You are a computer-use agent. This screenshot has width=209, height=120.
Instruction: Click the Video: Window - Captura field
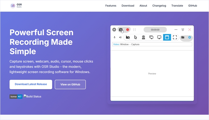152,44
